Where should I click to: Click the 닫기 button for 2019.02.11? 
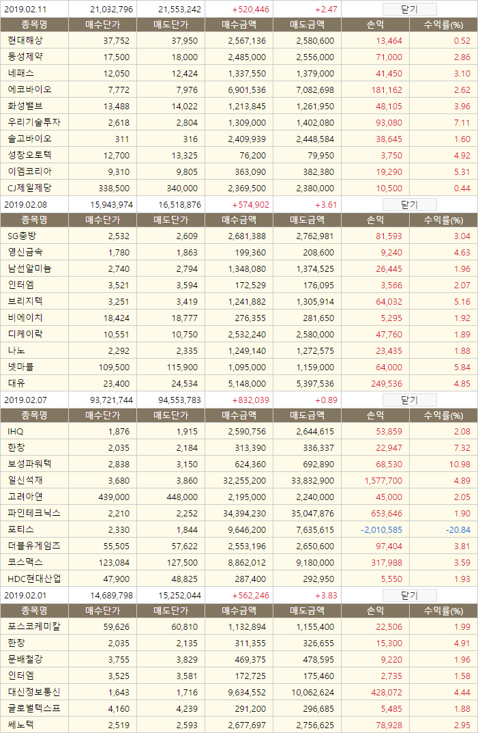pos(409,9)
